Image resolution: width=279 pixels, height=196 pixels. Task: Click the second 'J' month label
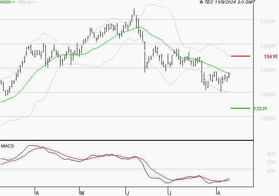170,193
